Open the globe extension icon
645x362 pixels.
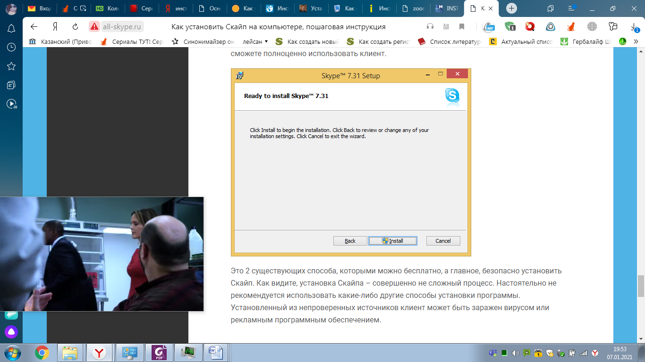tap(592, 26)
